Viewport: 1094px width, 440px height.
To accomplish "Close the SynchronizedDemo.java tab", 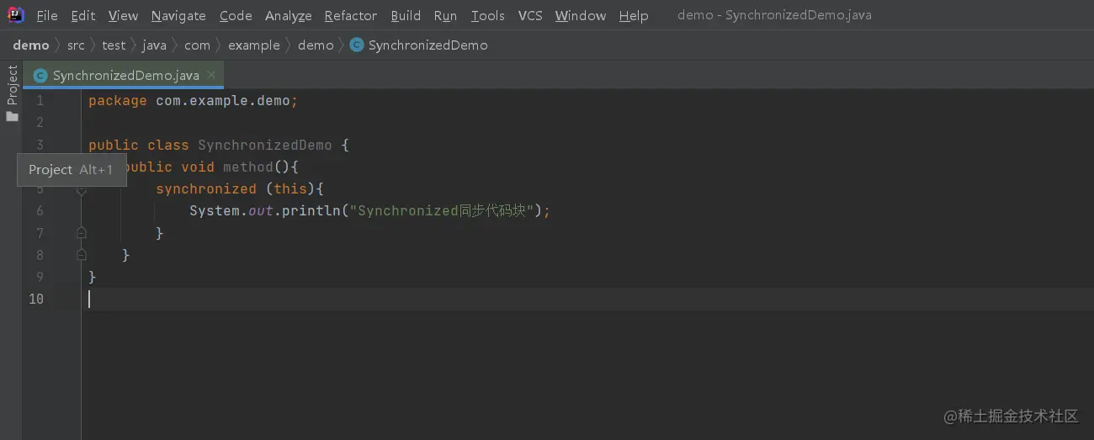I will pyautogui.click(x=210, y=76).
